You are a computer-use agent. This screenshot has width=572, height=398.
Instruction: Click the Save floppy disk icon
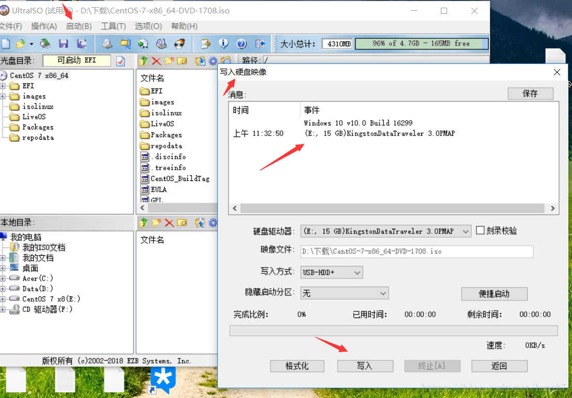63,44
